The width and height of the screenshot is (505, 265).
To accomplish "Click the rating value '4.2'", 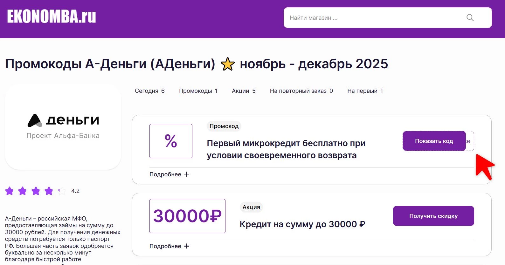I will [75, 191].
